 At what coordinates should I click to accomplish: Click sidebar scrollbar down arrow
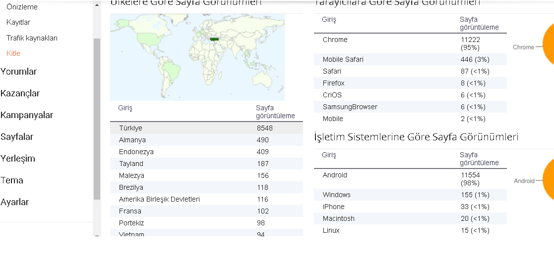click(97, 235)
